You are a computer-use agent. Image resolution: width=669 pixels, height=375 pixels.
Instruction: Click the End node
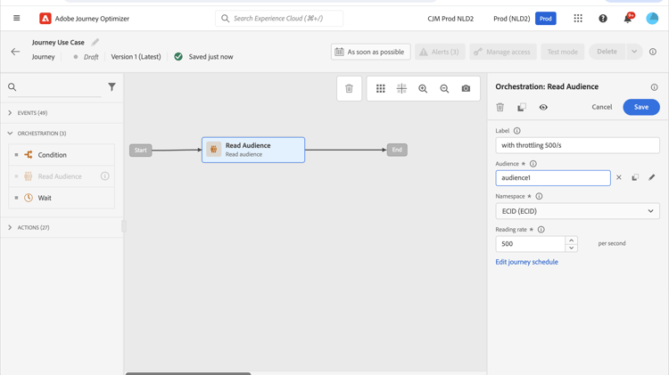click(397, 150)
